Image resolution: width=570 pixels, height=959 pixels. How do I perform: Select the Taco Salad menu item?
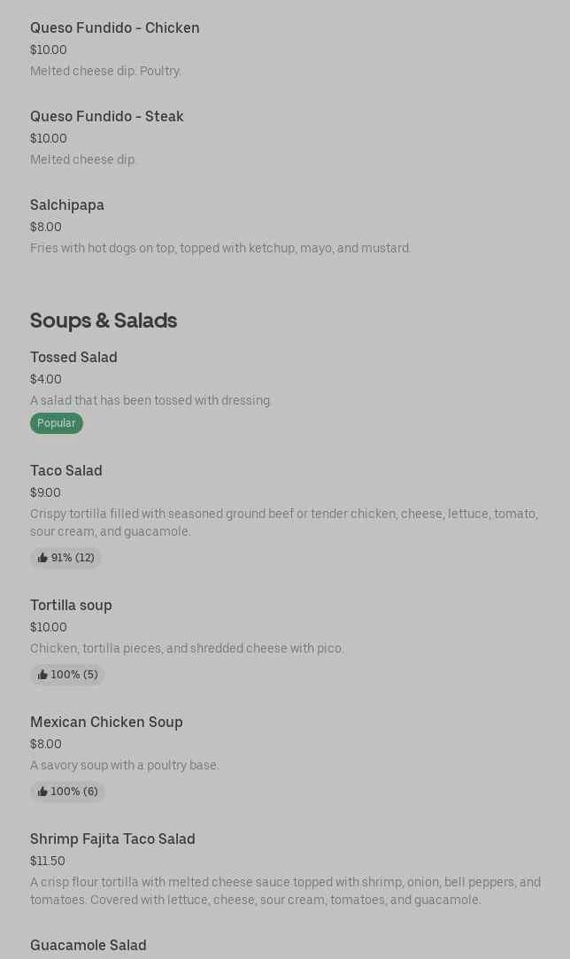pos(66,471)
